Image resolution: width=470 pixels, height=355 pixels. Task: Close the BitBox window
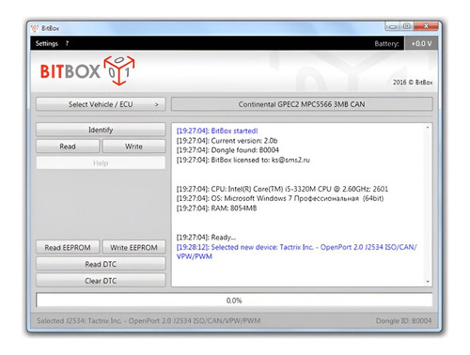(426, 26)
